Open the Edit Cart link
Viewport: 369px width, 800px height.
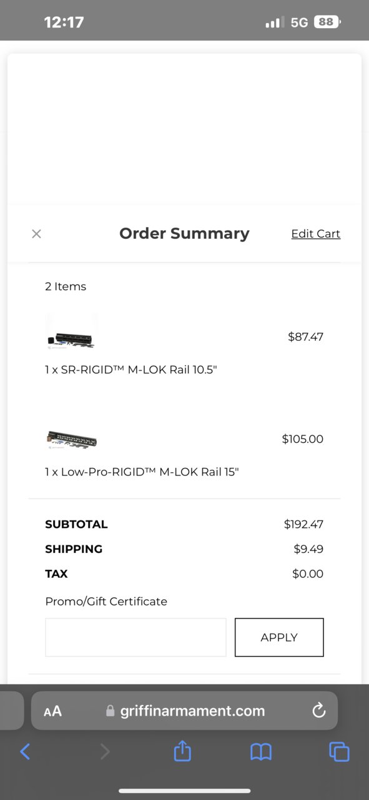tap(316, 234)
